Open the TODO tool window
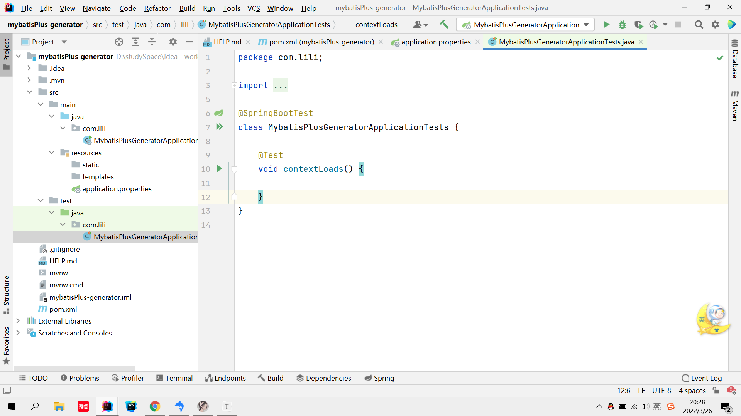The width and height of the screenshot is (741, 416). click(x=34, y=378)
